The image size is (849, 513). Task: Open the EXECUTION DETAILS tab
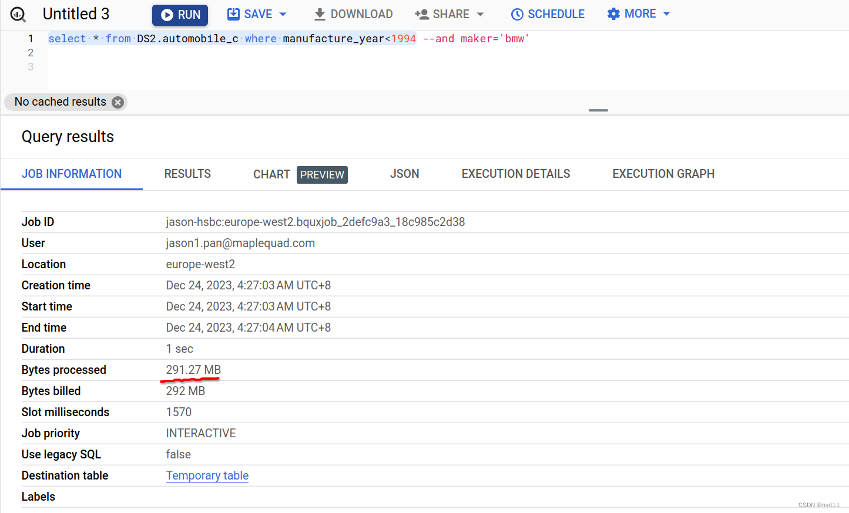[x=516, y=174]
